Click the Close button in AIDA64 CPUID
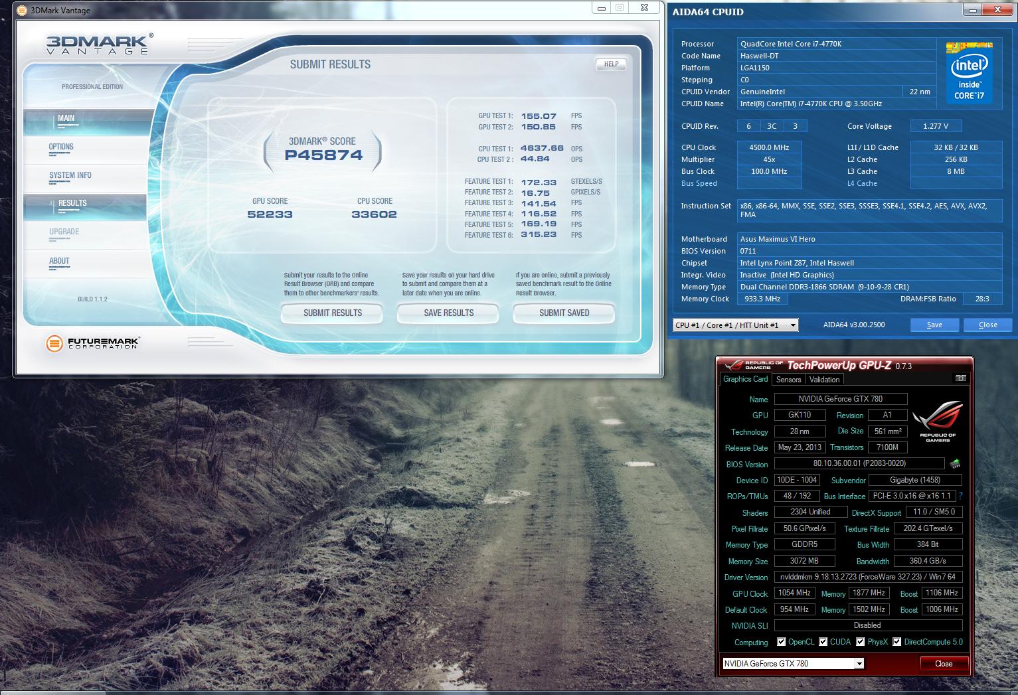This screenshot has height=695, width=1018. 987,325
